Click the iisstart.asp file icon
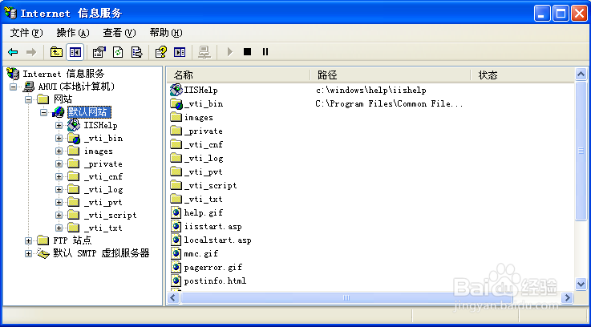The width and height of the screenshot is (591, 327). point(176,226)
